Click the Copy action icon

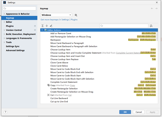pos(48,85)
